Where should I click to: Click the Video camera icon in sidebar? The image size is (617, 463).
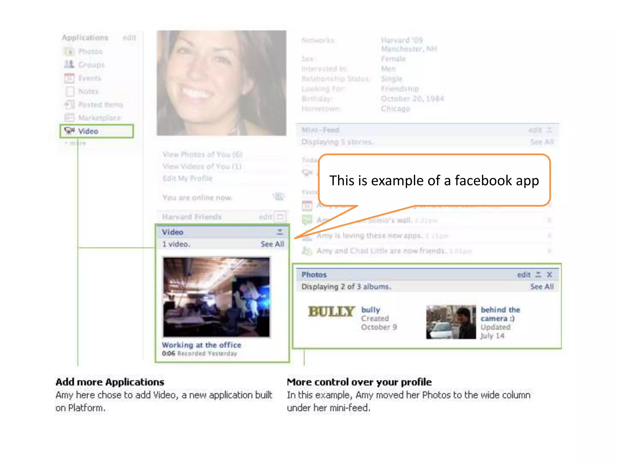[70, 131]
